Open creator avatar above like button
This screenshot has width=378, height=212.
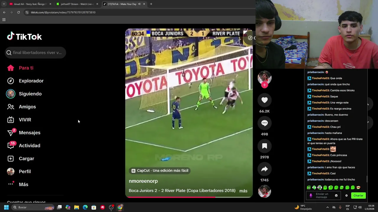(x=265, y=77)
